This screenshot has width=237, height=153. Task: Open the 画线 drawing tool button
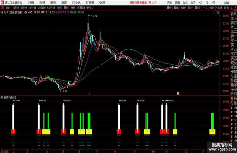tap(197, 8)
